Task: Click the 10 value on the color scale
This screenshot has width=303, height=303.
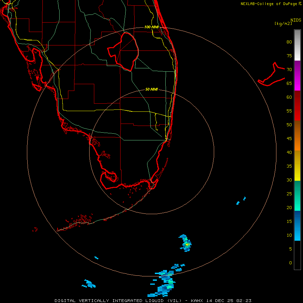Action: click(x=289, y=235)
